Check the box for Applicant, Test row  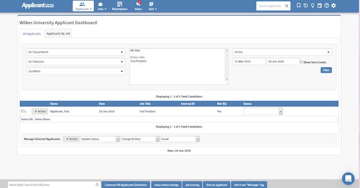point(22,111)
